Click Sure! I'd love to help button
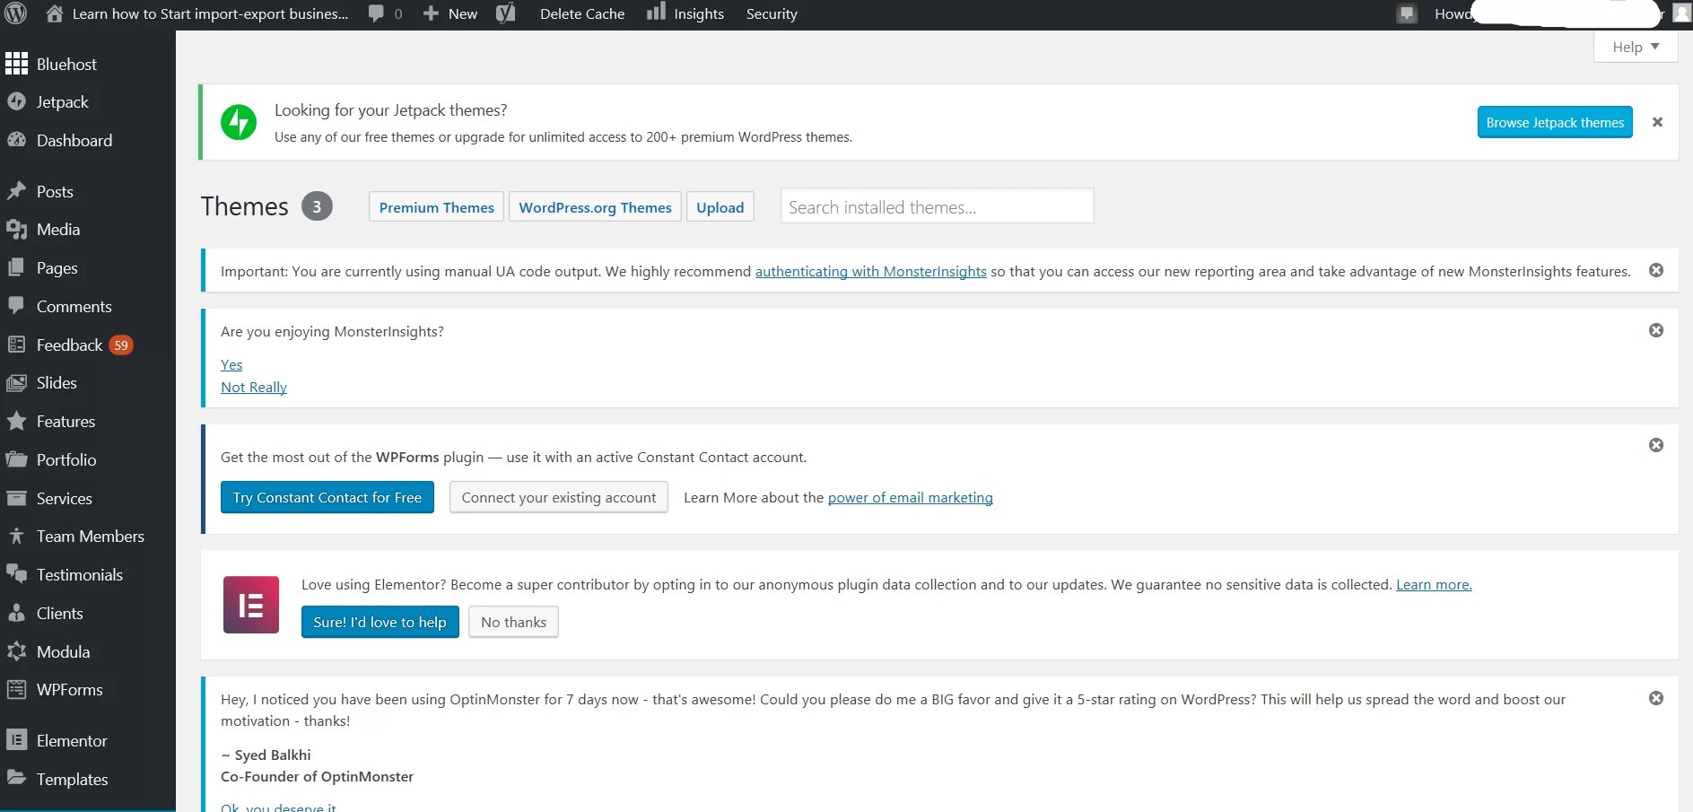1693x812 pixels. [x=380, y=622]
